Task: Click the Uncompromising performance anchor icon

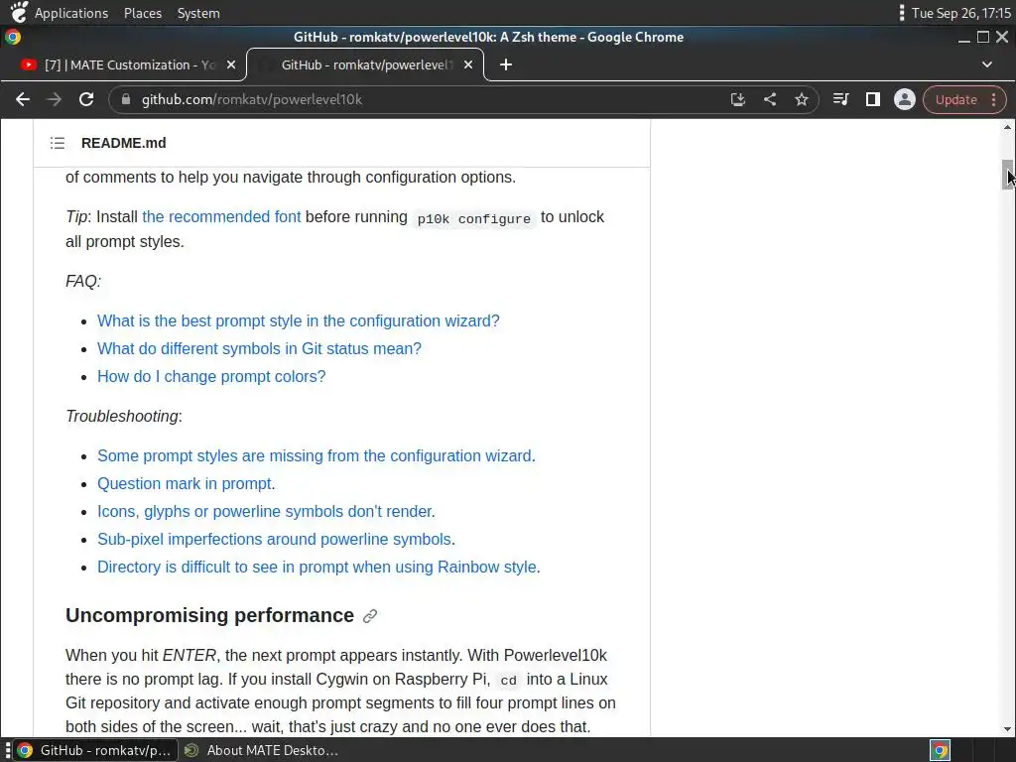Action: 370,616
